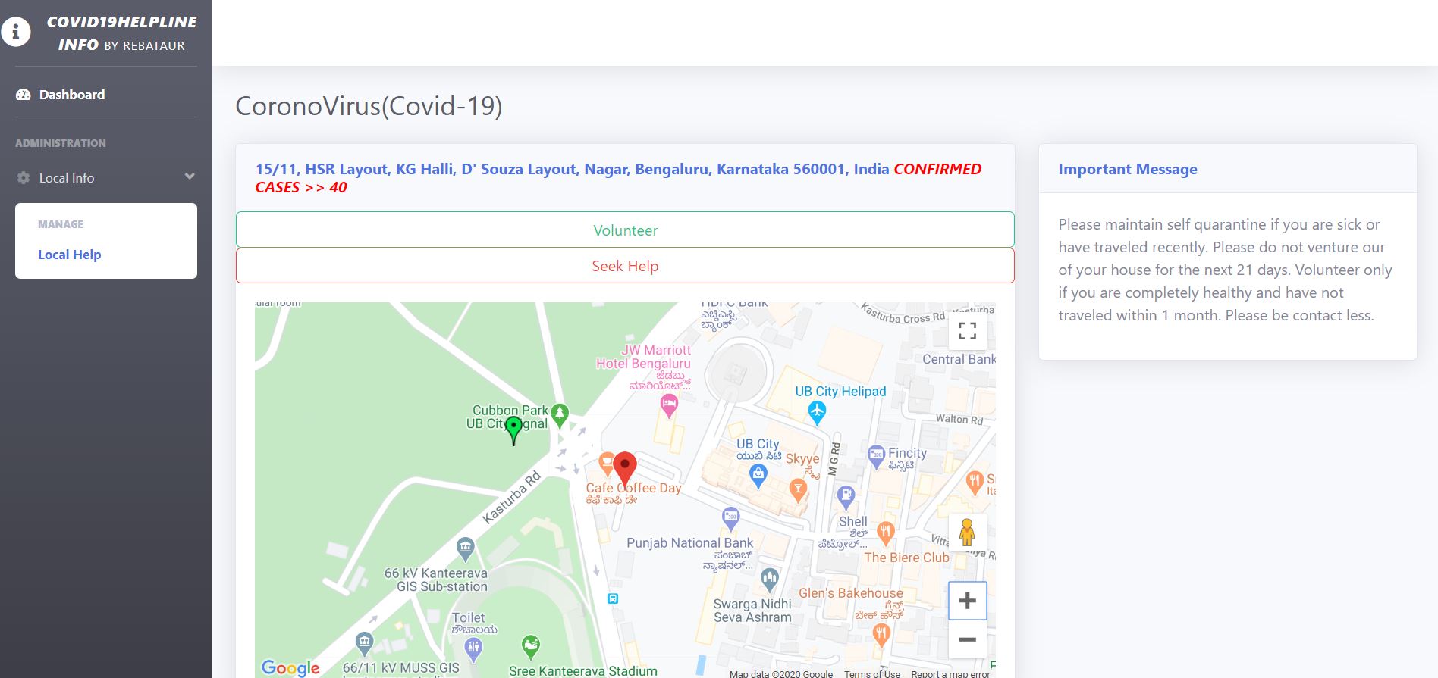Click the Glen's Bakehouse restaurant marker

[881, 635]
